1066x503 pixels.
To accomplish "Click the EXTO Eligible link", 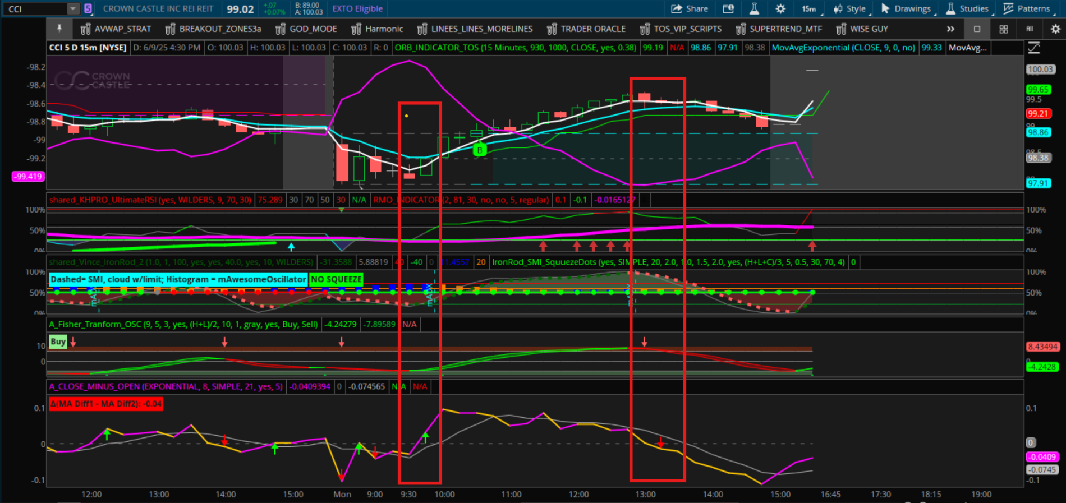I will 357,8.
